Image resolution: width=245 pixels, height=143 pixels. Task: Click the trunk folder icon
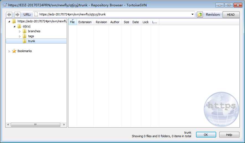(24, 41)
